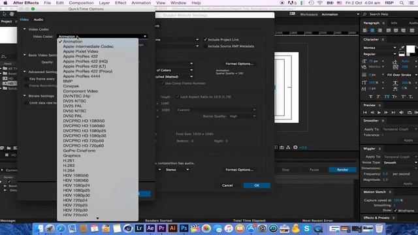Toggle the Frame Reordering checkbox

(26, 86)
